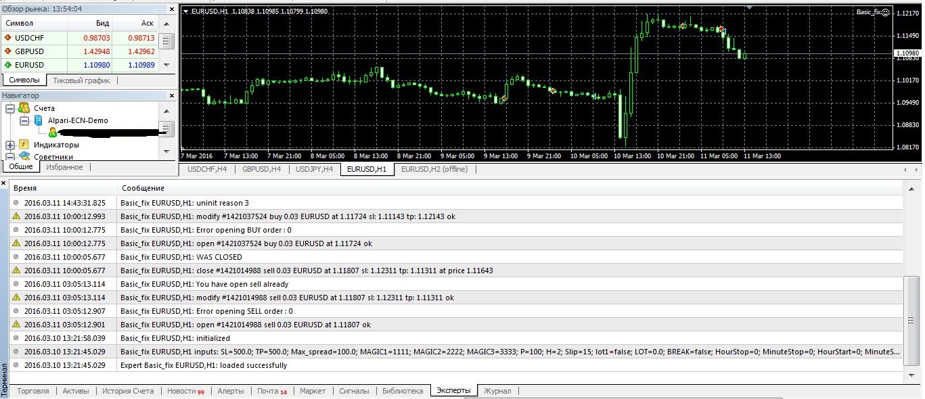Open the USDJPY,H4 chart tab
925x399 pixels.
click(x=314, y=169)
